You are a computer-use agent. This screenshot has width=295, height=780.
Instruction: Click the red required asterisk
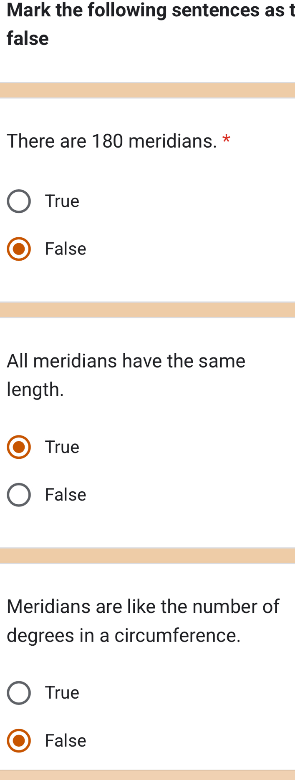pyautogui.click(x=226, y=139)
